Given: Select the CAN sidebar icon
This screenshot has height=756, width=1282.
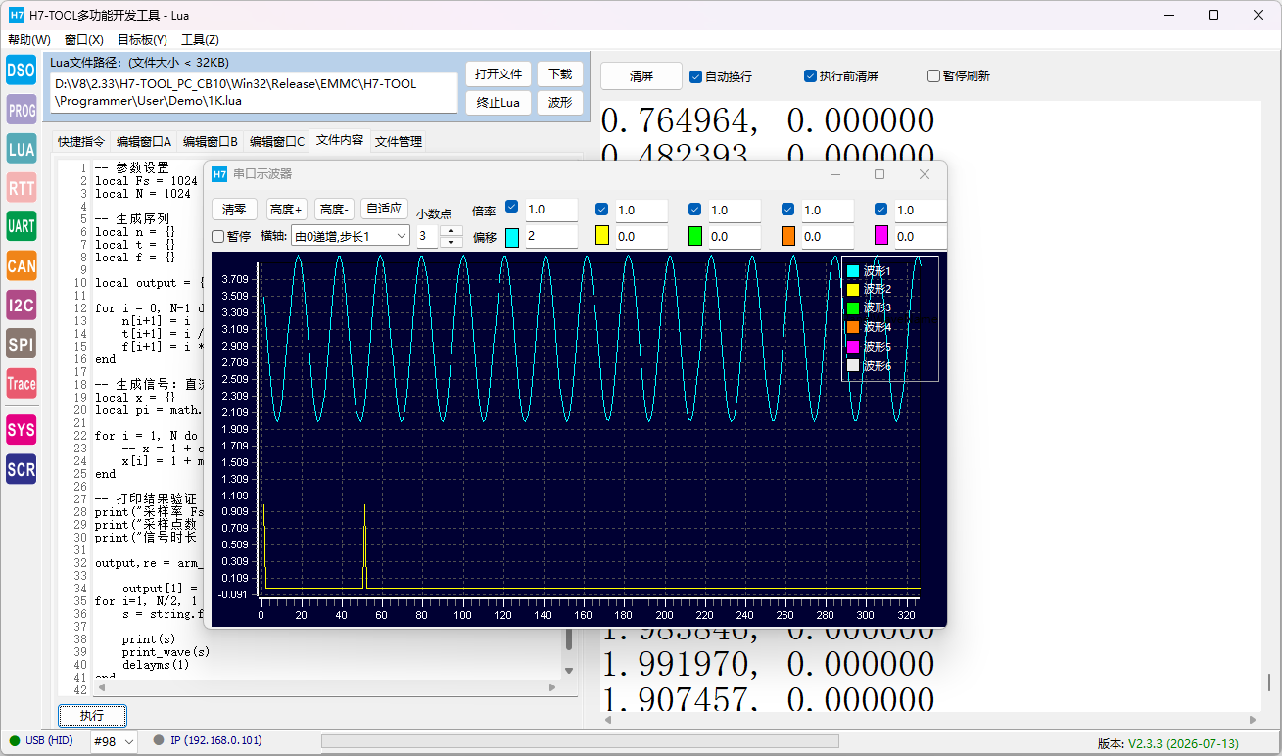Looking at the screenshot, I should 21,265.
